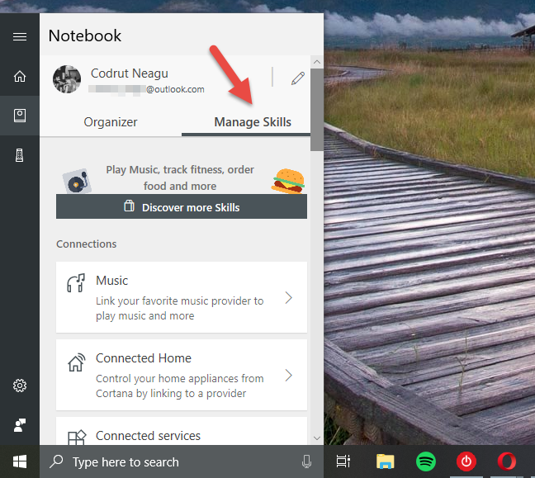Select the Notebook sidebar icon
The image size is (535, 478).
tap(20, 116)
